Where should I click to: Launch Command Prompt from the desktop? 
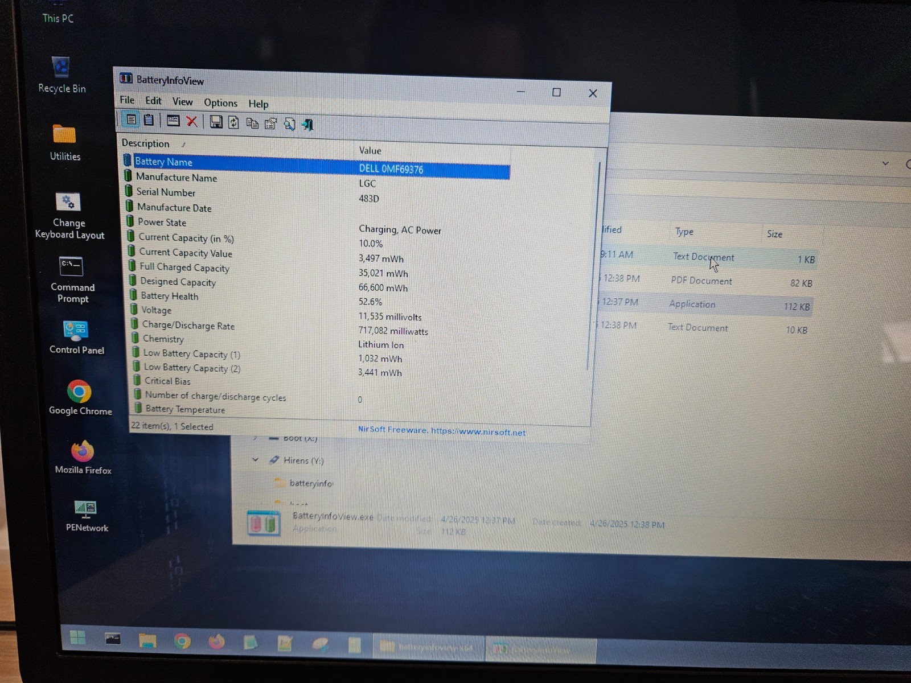pos(72,280)
